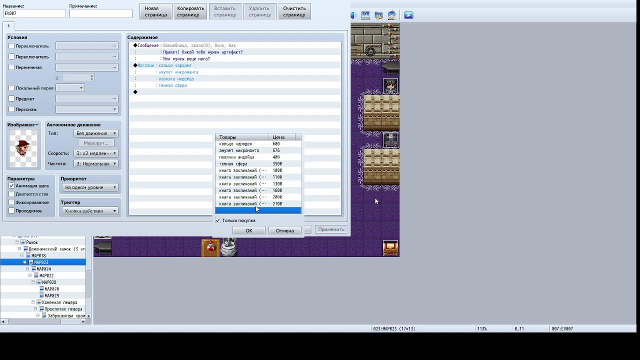The height and width of the screenshot is (360, 640).
Task: Enable the Локальный переключатель checkbox
Action: click(x=11, y=88)
